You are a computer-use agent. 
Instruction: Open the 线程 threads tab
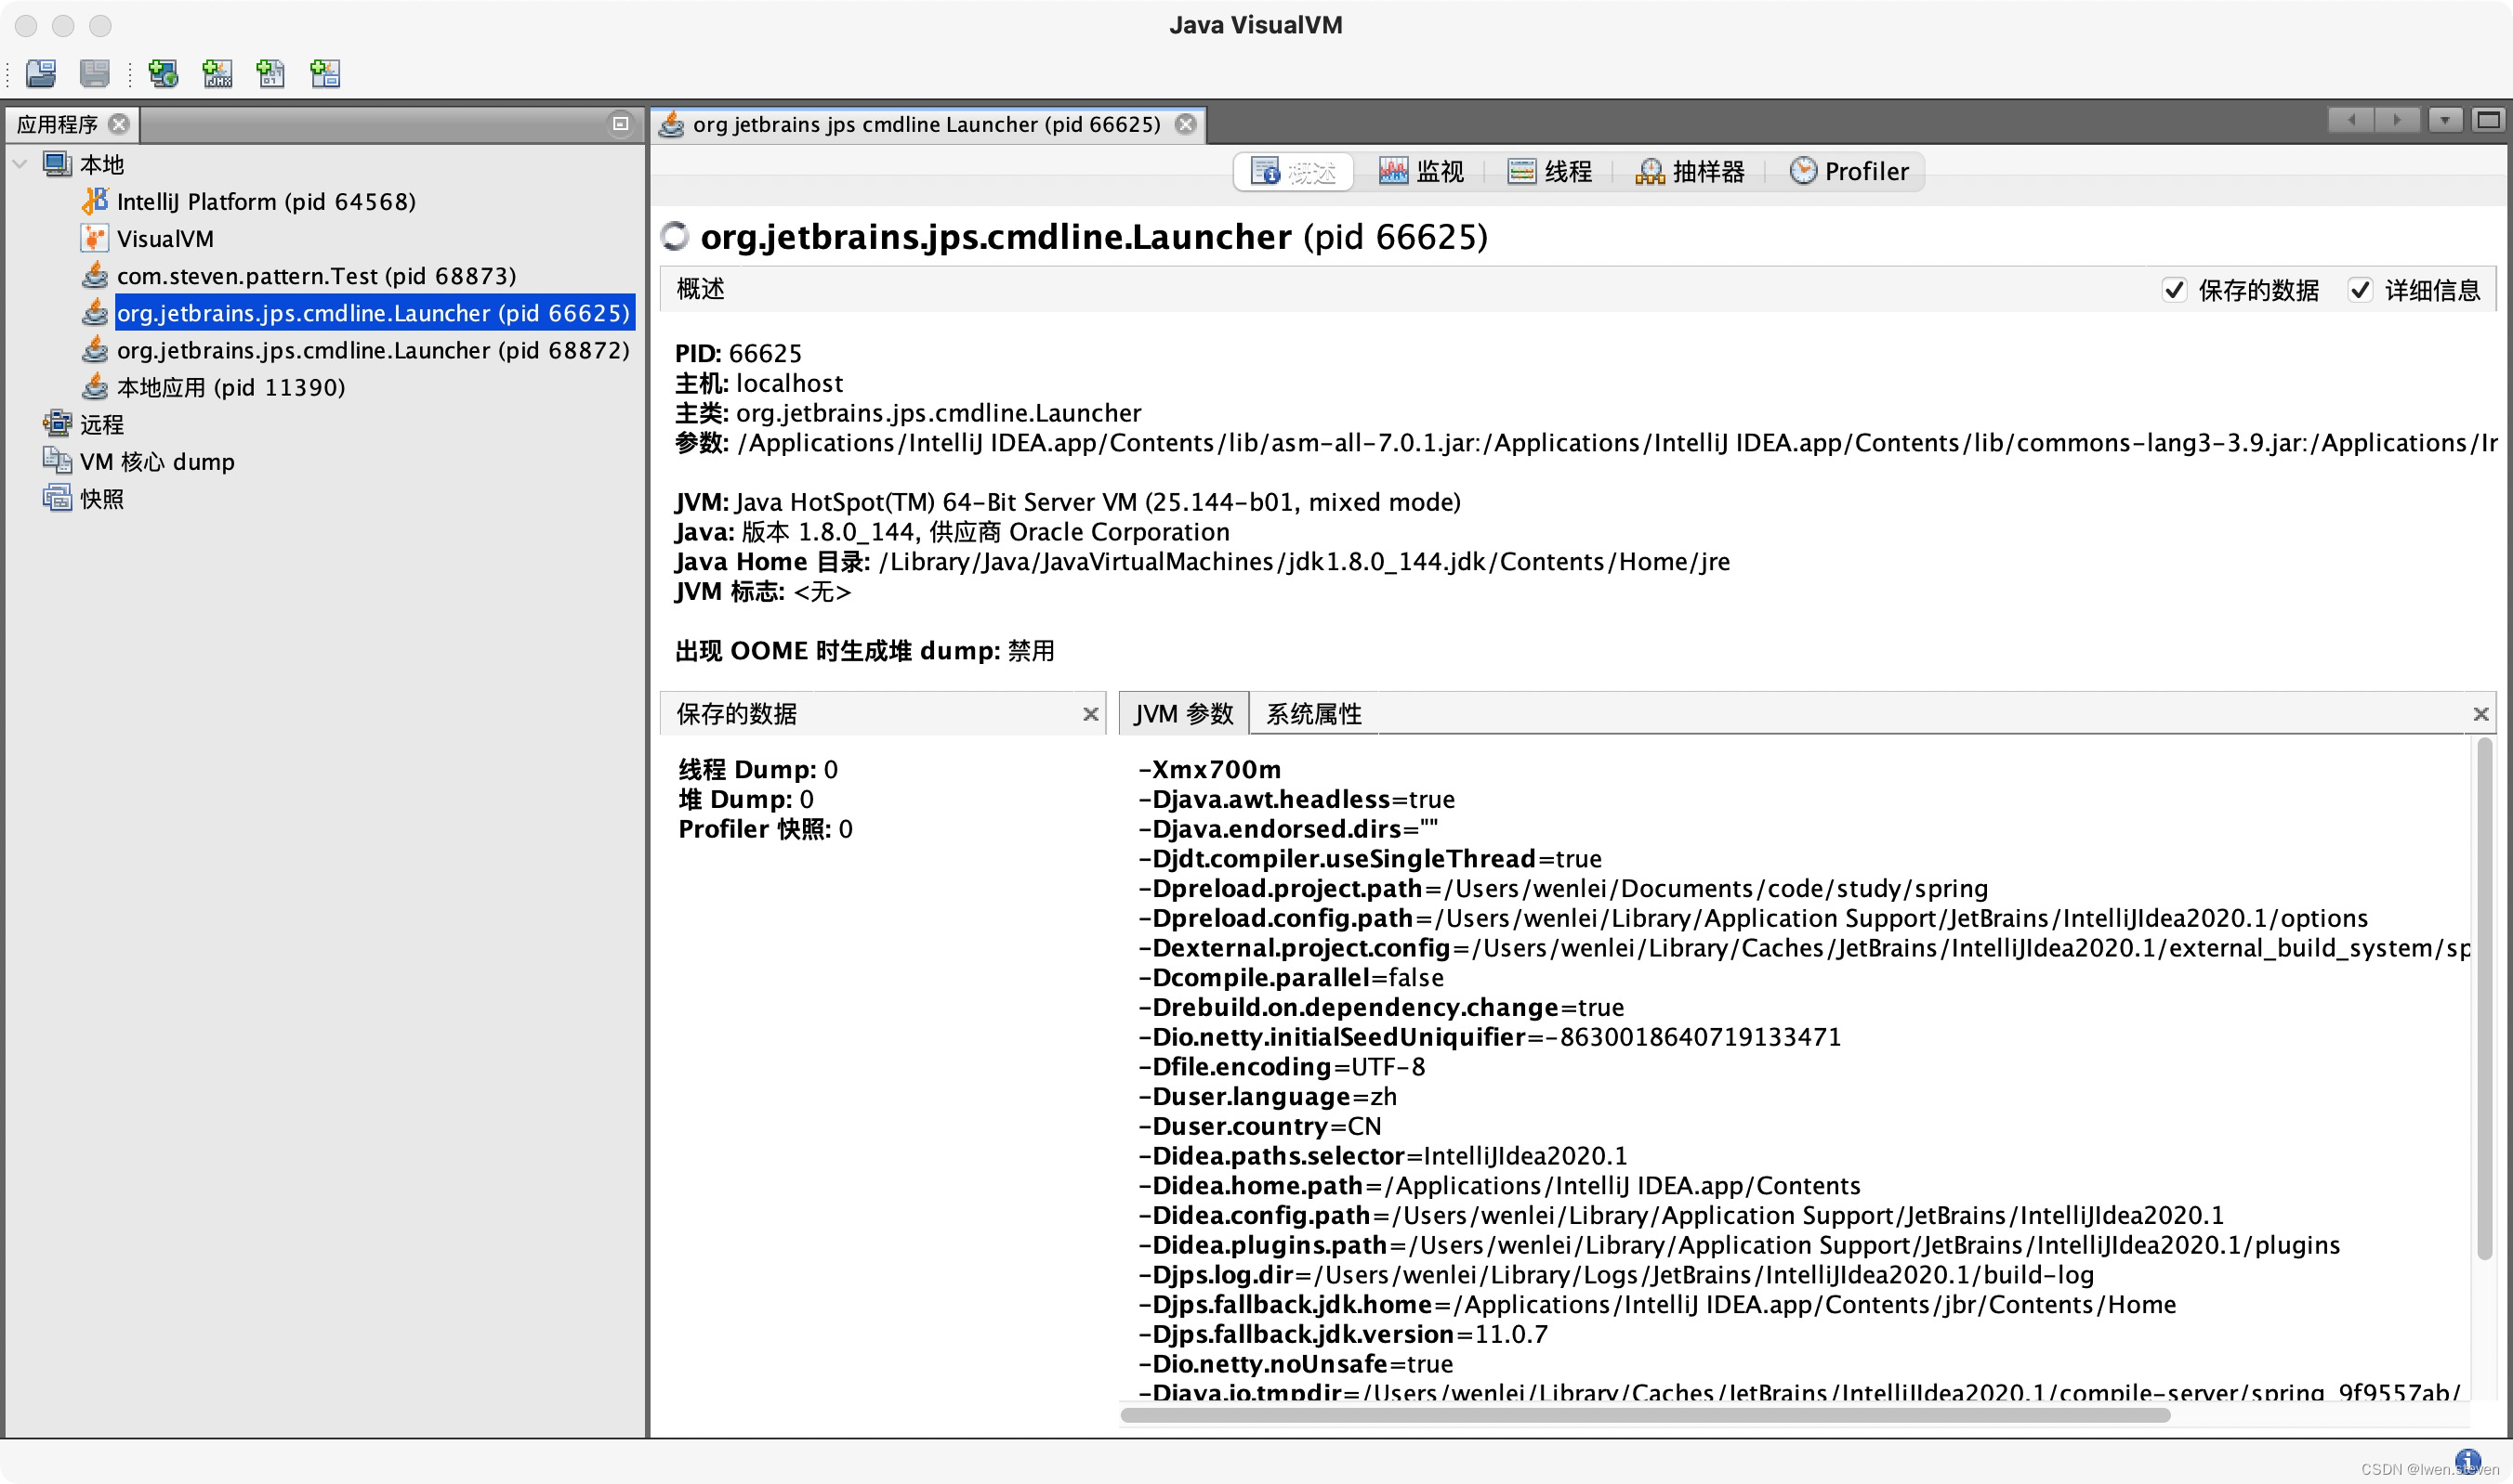point(1549,172)
